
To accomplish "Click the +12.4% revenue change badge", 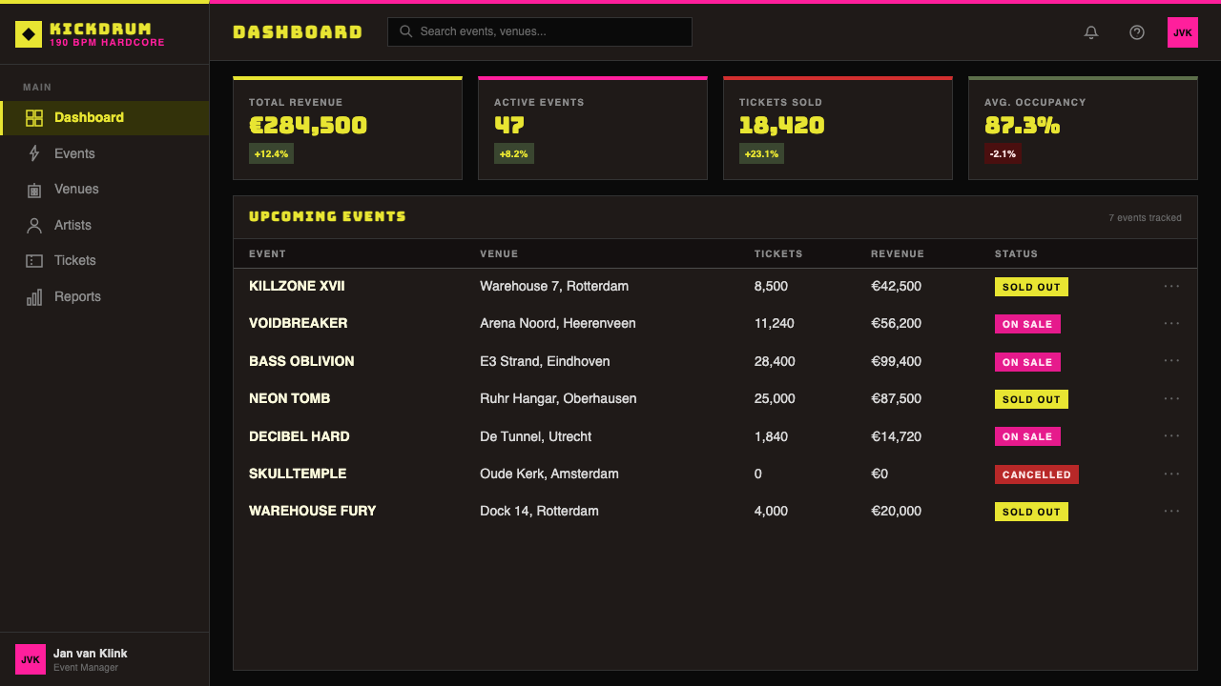I will tap(271, 153).
